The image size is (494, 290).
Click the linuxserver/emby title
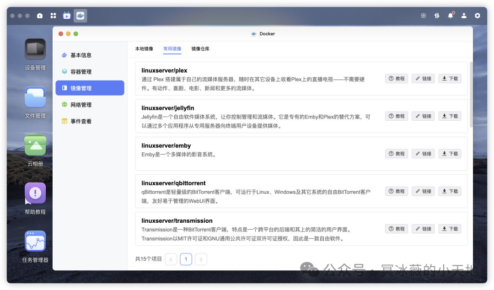pos(166,145)
